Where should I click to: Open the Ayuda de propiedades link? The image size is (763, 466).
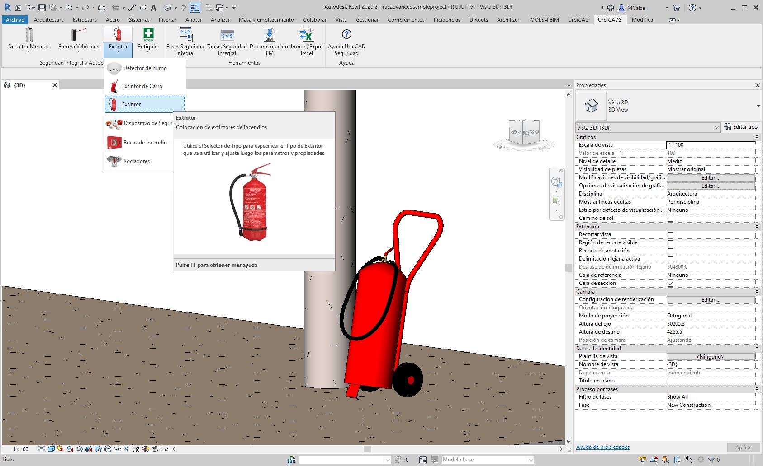pos(602,447)
